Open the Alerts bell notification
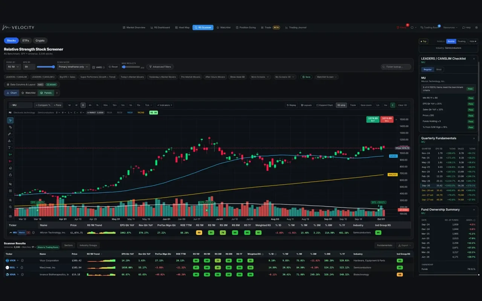Image resolution: width=482 pixels, height=301 pixels. pyautogui.click(x=402, y=27)
